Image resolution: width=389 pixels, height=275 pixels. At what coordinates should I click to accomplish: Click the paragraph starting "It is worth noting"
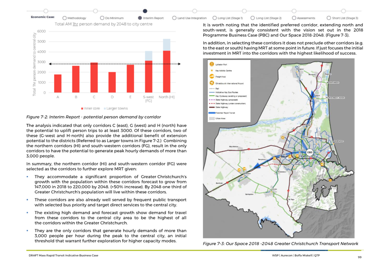(283, 30)
